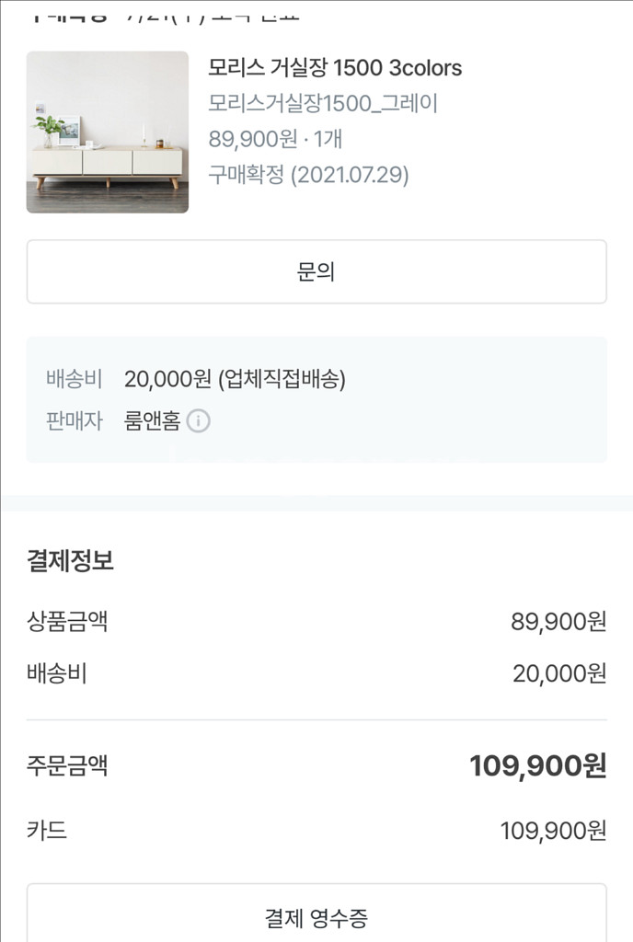
Task: Click the 20,000원 amount in 결제정보 section
Action: (x=559, y=674)
